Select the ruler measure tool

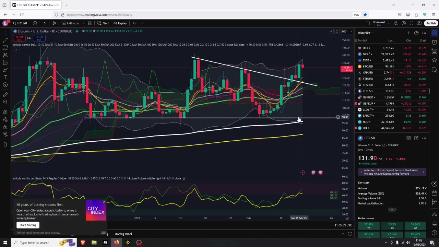(5, 94)
